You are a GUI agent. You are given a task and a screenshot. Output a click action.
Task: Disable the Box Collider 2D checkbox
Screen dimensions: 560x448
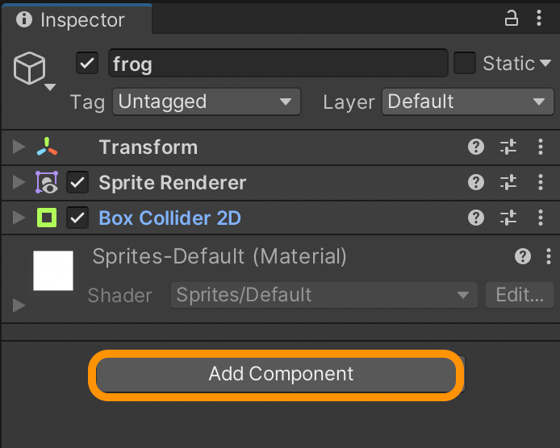77,218
